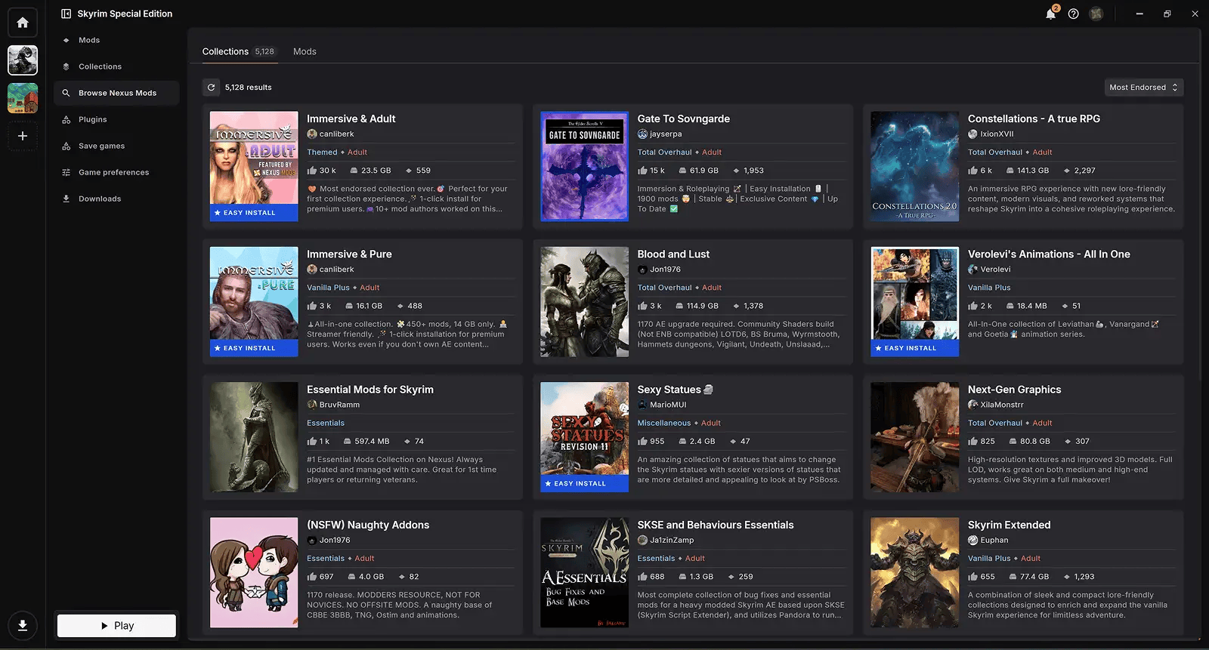Click Immersive & Adult cover thumbnail
Screen dimensions: 1209x650
coord(254,166)
